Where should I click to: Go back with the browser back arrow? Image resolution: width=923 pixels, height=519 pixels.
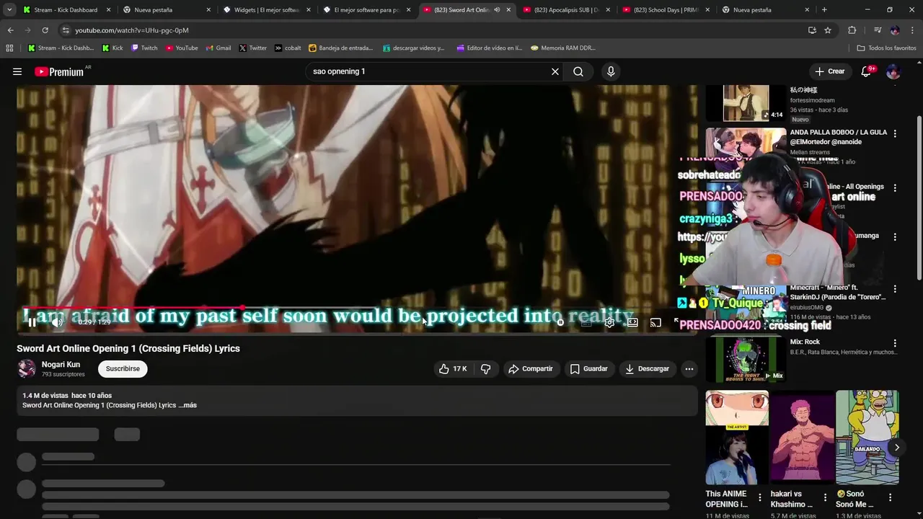tap(10, 30)
